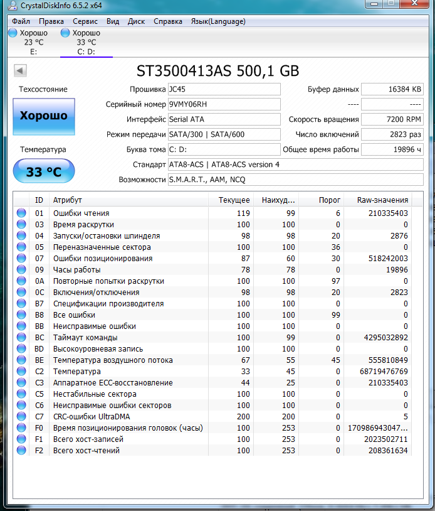Image resolution: width=435 pixels, height=511 pixels.
Task: Click the Текущее column header
Action: [231, 200]
